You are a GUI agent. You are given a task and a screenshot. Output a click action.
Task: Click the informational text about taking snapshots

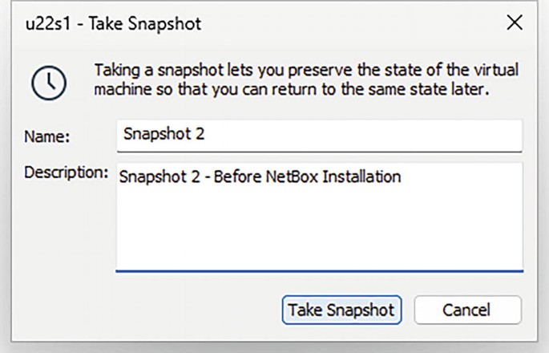click(306, 79)
